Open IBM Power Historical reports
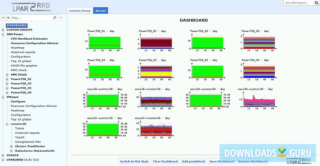Screen dimensions: 320x166 (23, 52)
